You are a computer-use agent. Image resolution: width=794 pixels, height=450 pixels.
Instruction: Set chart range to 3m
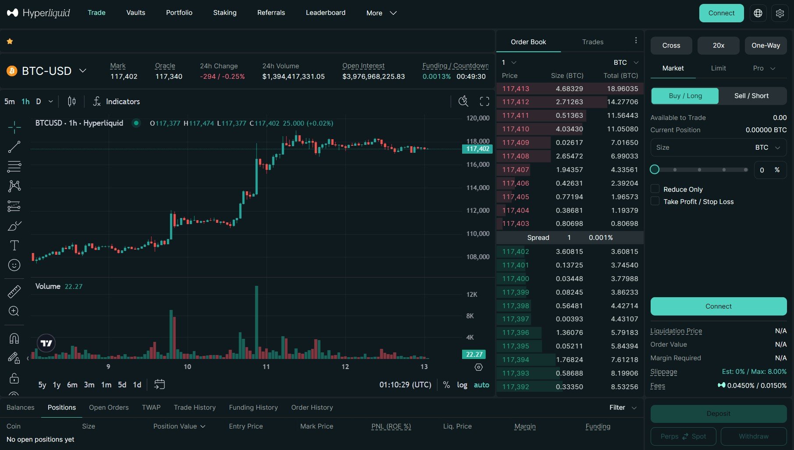coord(89,385)
